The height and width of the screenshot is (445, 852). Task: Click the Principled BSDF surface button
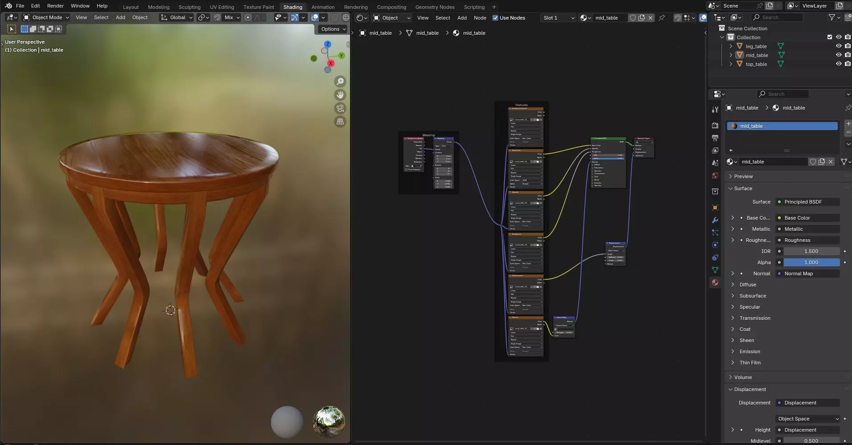[807, 202]
